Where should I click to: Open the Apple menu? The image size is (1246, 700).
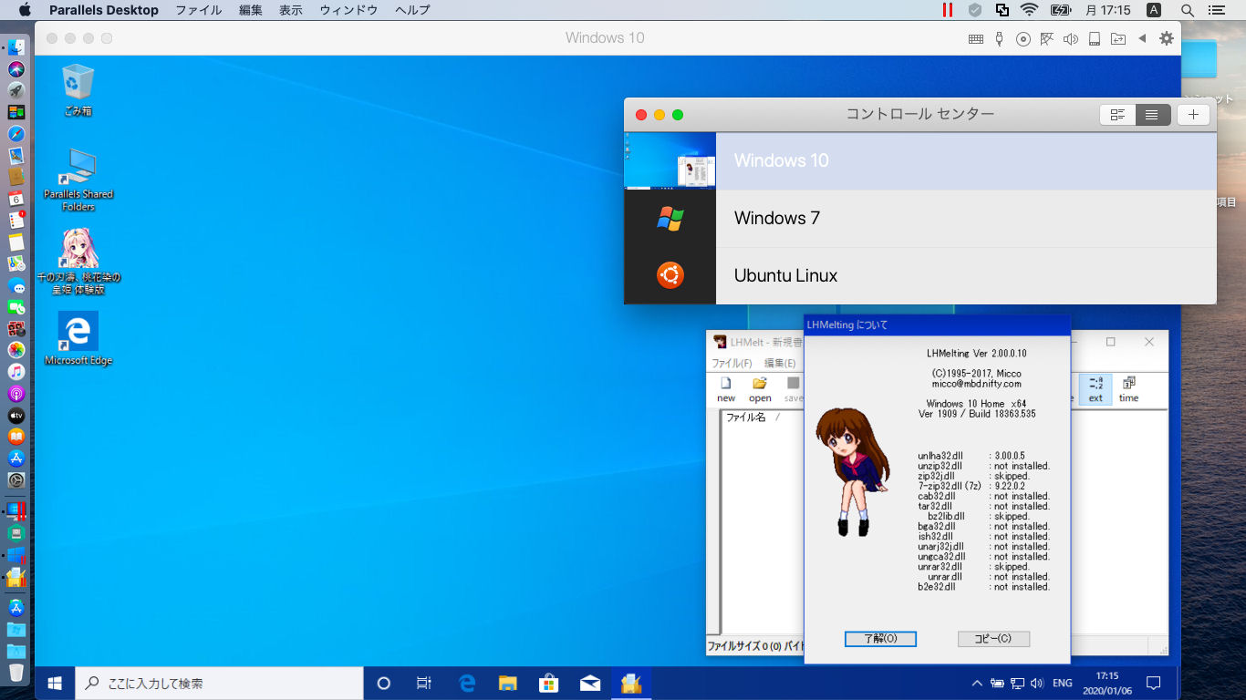pyautogui.click(x=24, y=10)
